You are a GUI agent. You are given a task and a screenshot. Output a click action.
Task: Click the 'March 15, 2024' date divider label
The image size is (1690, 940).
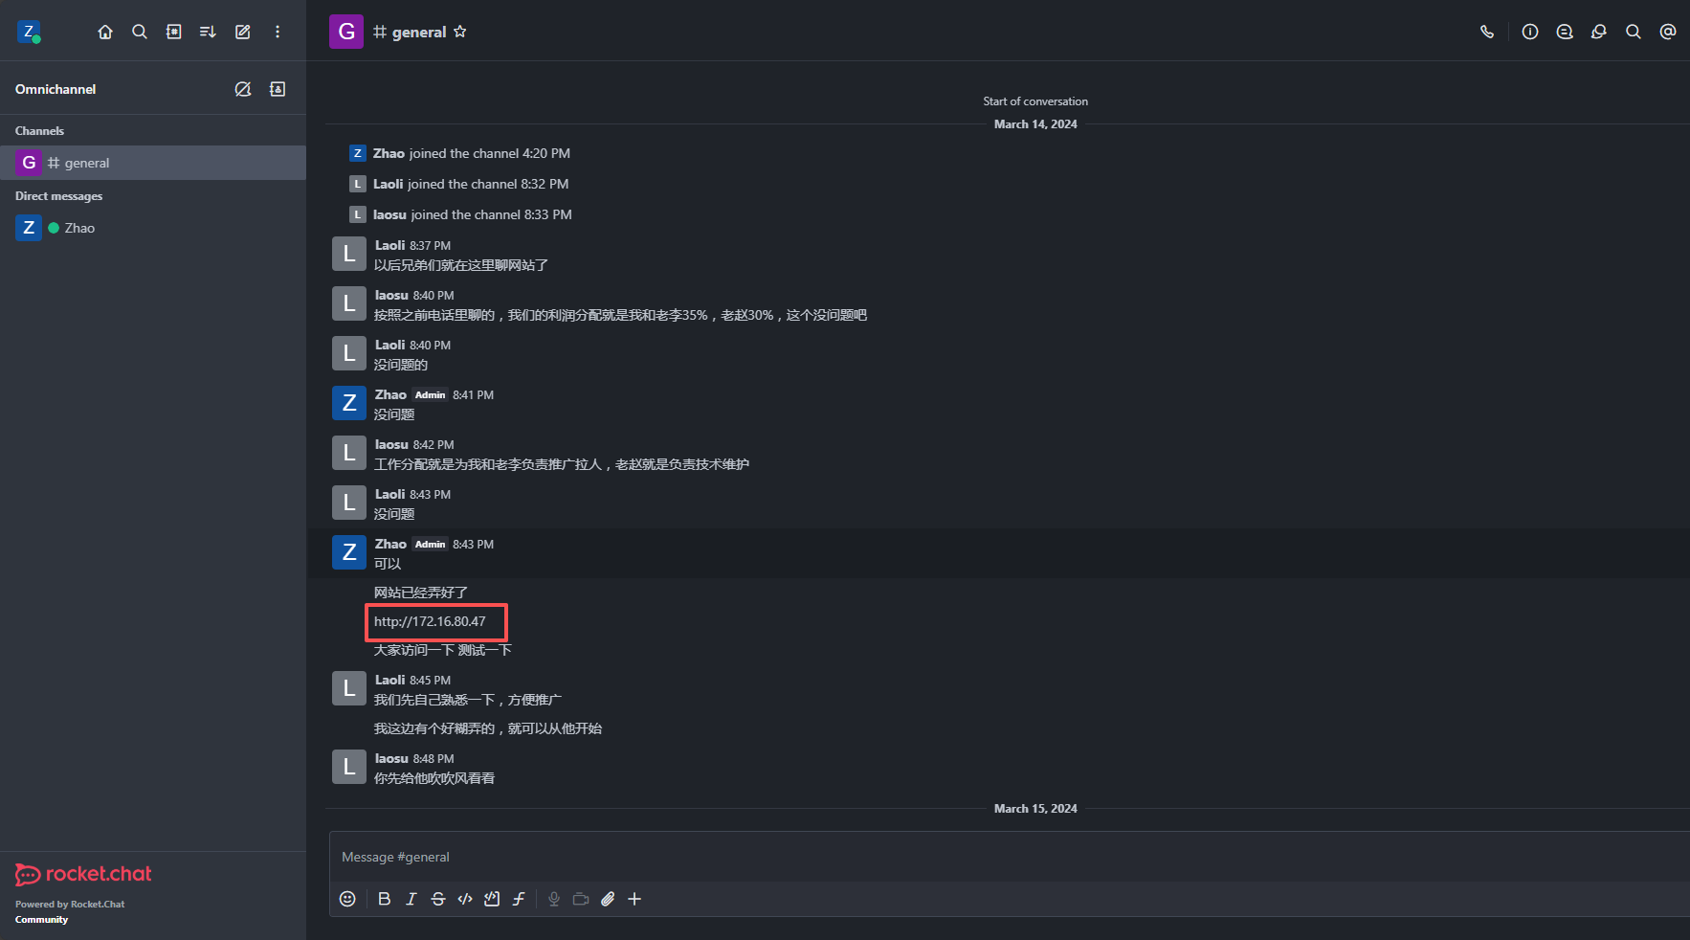[x=1035, y=809]
